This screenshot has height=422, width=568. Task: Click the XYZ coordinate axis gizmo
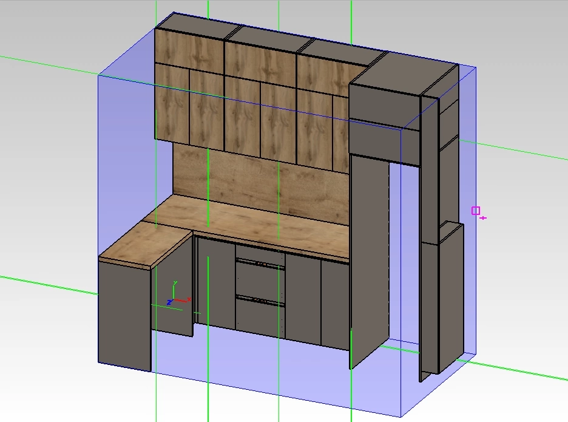coord(178,294)
